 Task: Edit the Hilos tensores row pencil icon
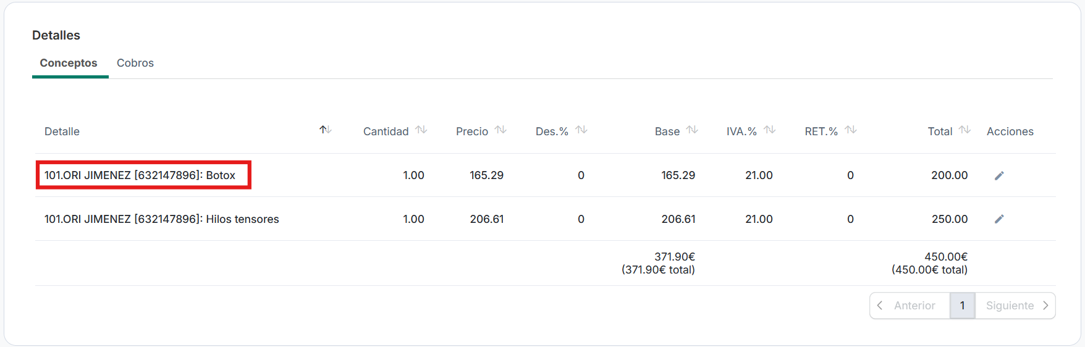pyautogui.click(x=999, y=219)
